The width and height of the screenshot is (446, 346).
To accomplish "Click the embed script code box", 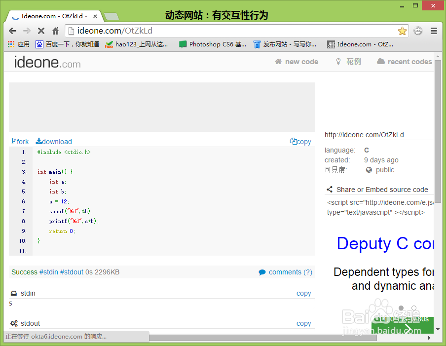I will click(x=380, y=207).
